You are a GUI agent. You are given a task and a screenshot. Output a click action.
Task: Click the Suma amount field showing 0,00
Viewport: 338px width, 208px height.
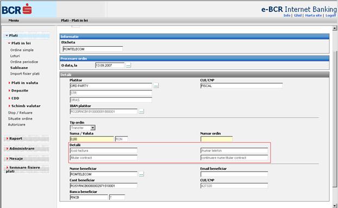point(92,139)
